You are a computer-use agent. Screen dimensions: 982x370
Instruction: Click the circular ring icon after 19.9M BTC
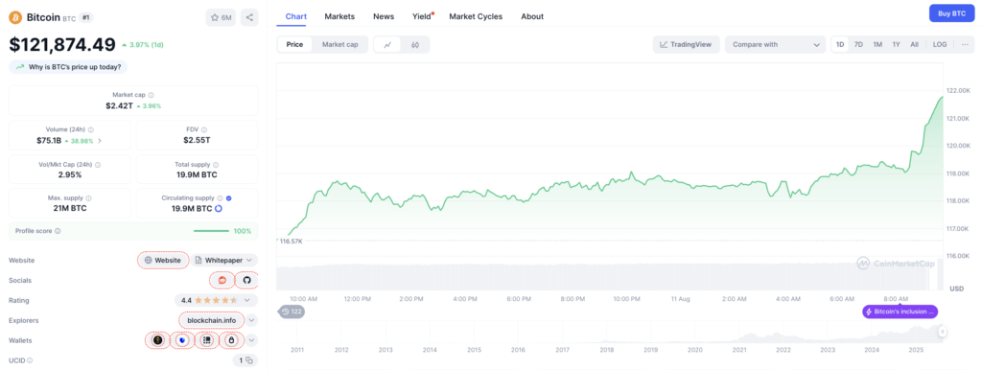219,208
